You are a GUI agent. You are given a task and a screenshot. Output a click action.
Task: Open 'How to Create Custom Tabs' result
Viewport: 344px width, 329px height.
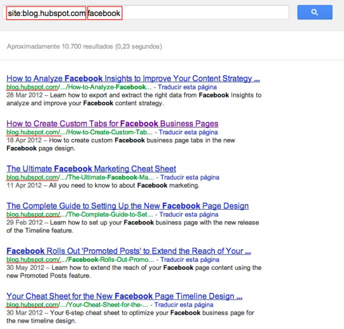tap(112, 123)
